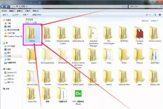163x109 pixels.
Task: Open the WeChat Files folder
Action: [x=124, y=78]
